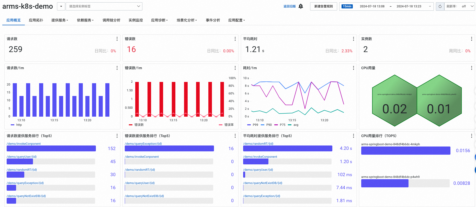Click the arms-springboot-demo-848df4b6dc-p4wh9 ranking label

(x=390, y=177)
